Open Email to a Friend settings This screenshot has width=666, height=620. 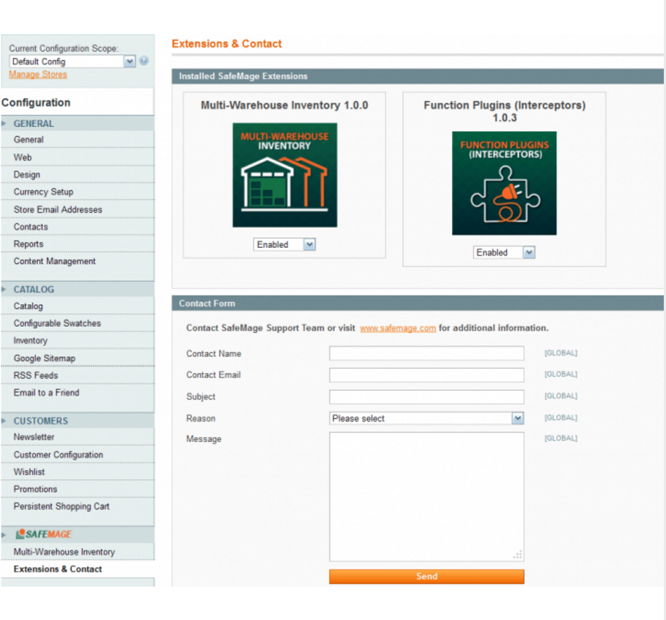click(78, 393)
